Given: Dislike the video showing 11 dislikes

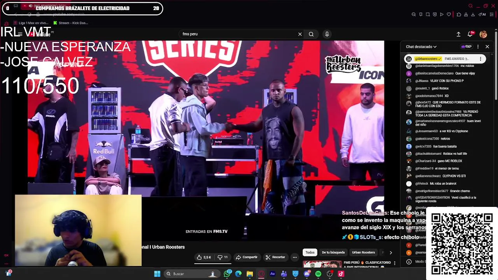Looking at the screenshot, I should click(223, 257).
